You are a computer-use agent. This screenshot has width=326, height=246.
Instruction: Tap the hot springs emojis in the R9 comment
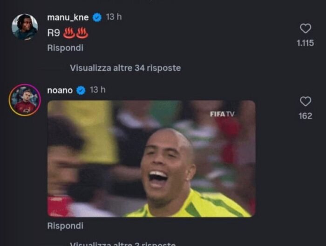tap(75, 33)
